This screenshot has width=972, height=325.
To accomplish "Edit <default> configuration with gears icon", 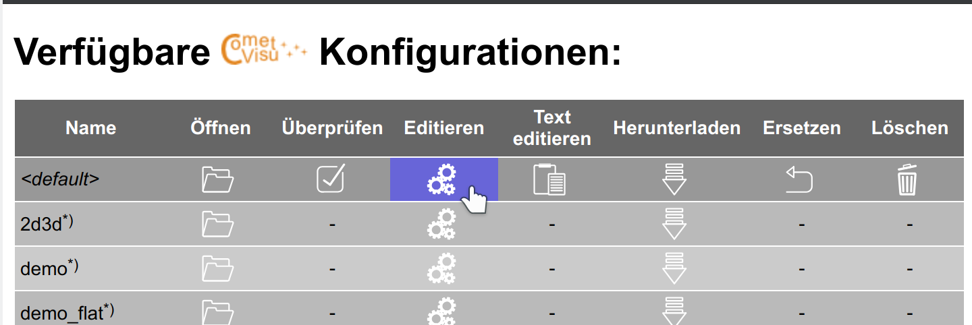I will (442, 180).
